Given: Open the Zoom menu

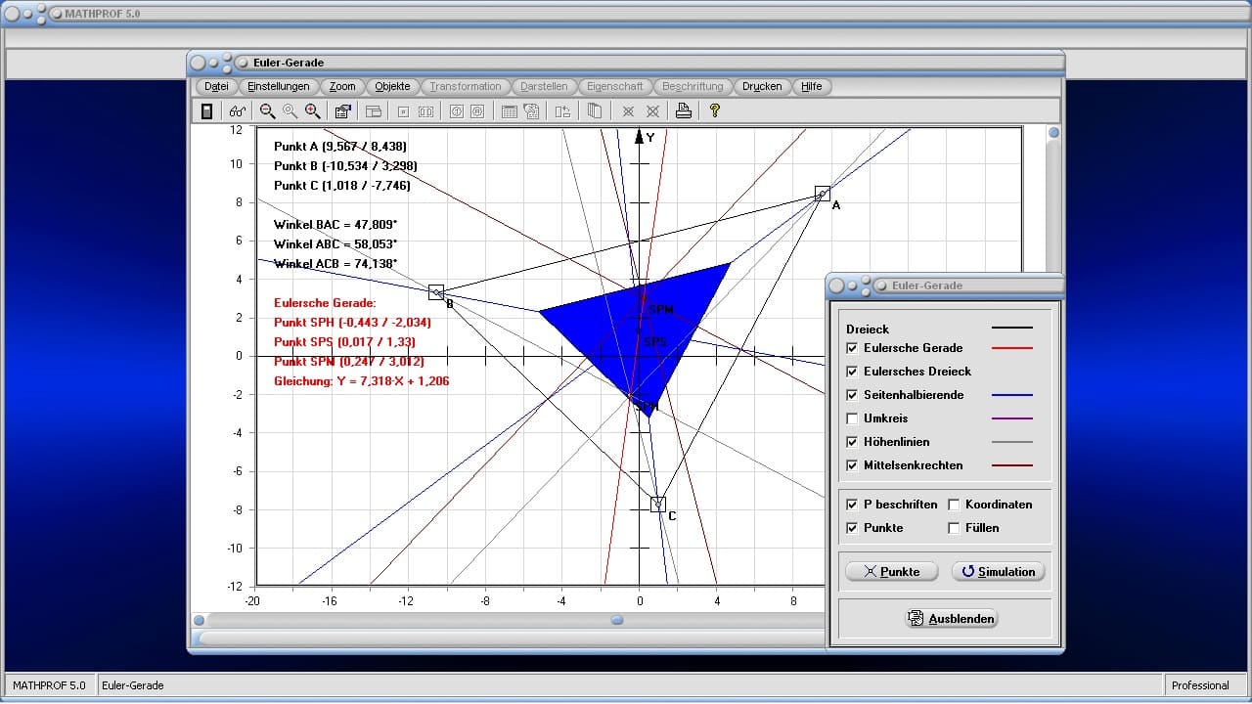Looking at the screenshot, I should point(342,86).
